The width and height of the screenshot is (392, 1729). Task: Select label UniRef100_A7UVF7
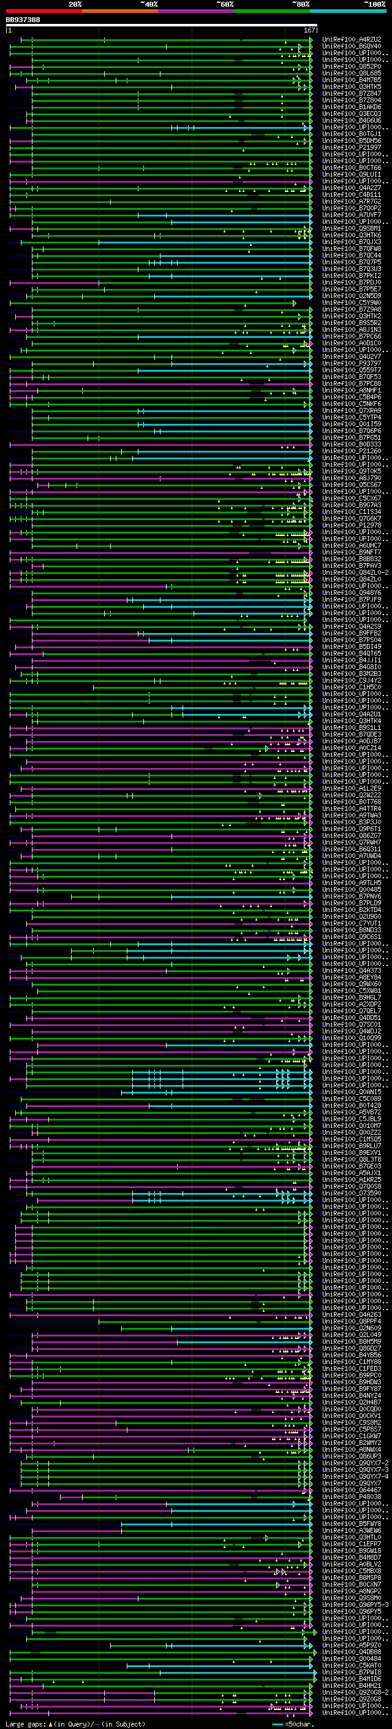(352, 215)
